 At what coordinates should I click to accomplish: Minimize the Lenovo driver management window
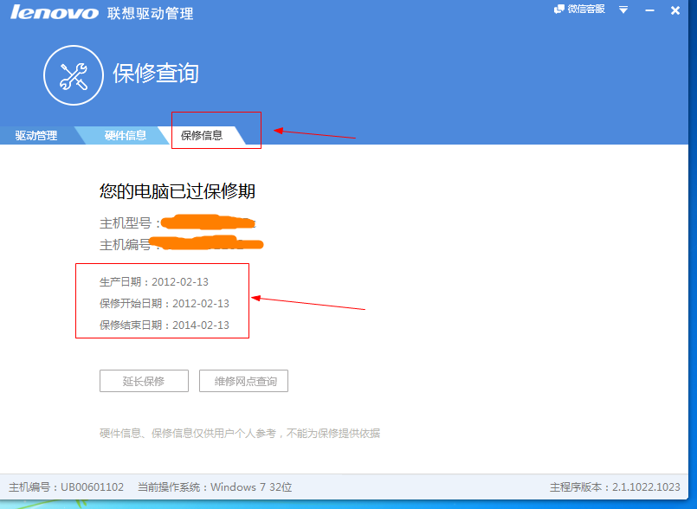[649, 10]
